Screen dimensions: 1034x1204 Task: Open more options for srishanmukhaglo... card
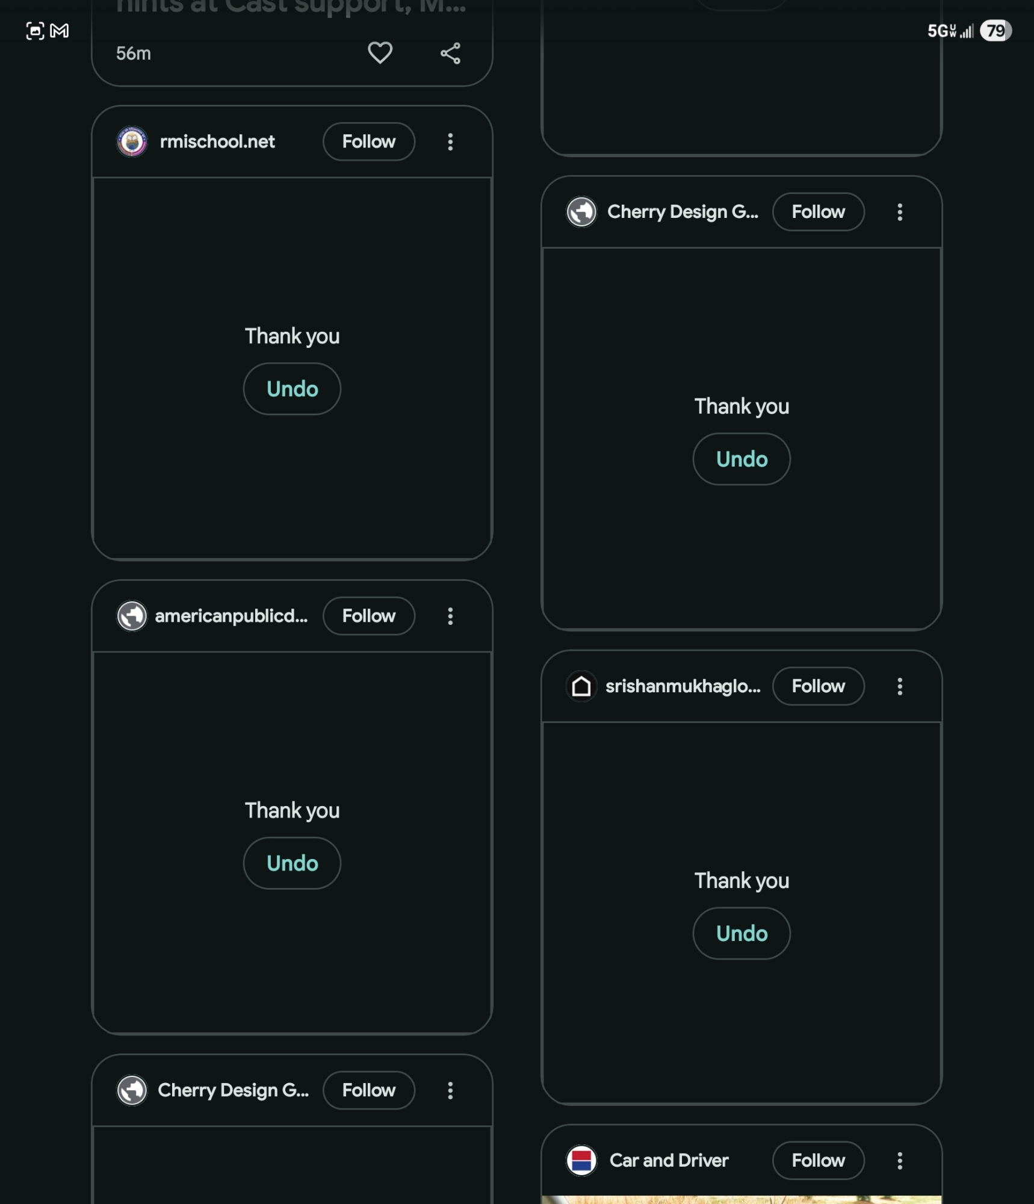900,686
